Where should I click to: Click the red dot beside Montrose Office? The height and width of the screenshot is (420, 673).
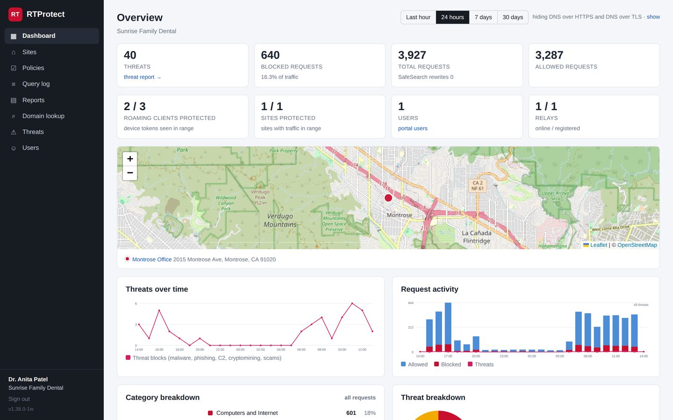tap(127, 259)
